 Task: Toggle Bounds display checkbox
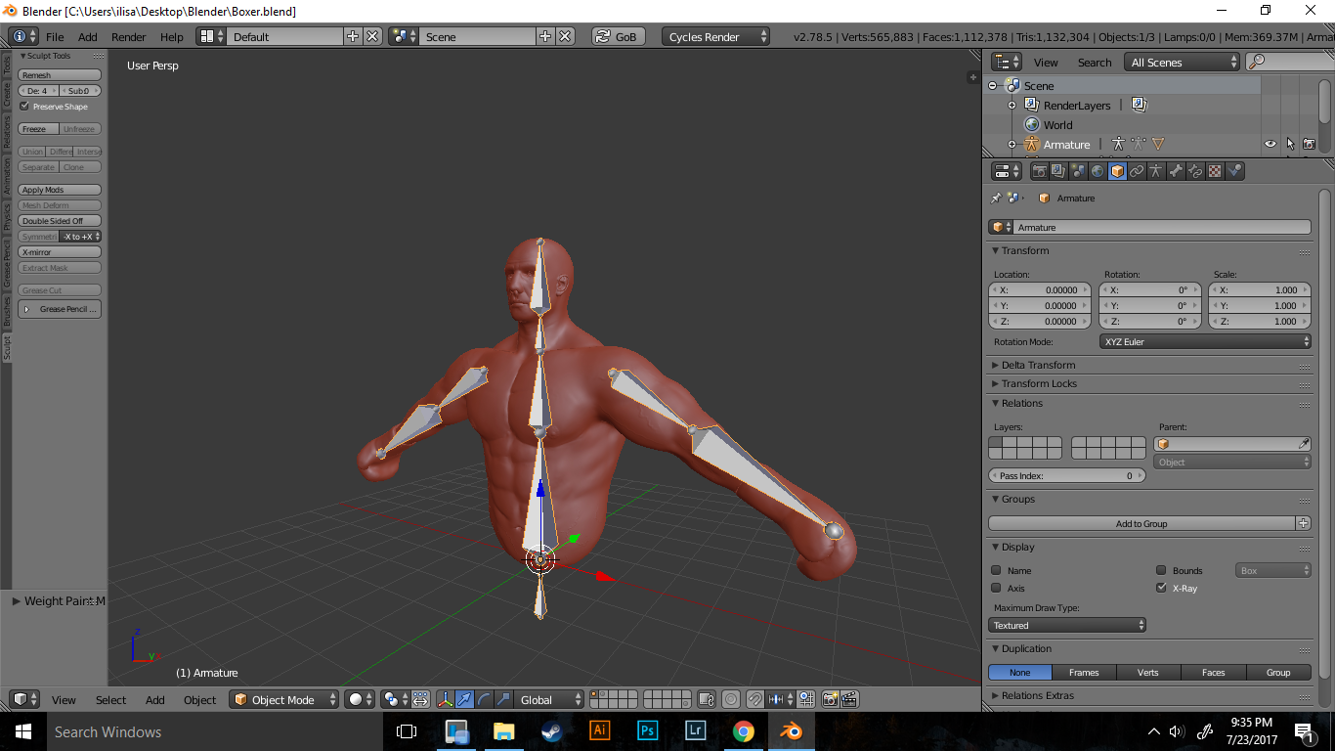coord(1161,570)
